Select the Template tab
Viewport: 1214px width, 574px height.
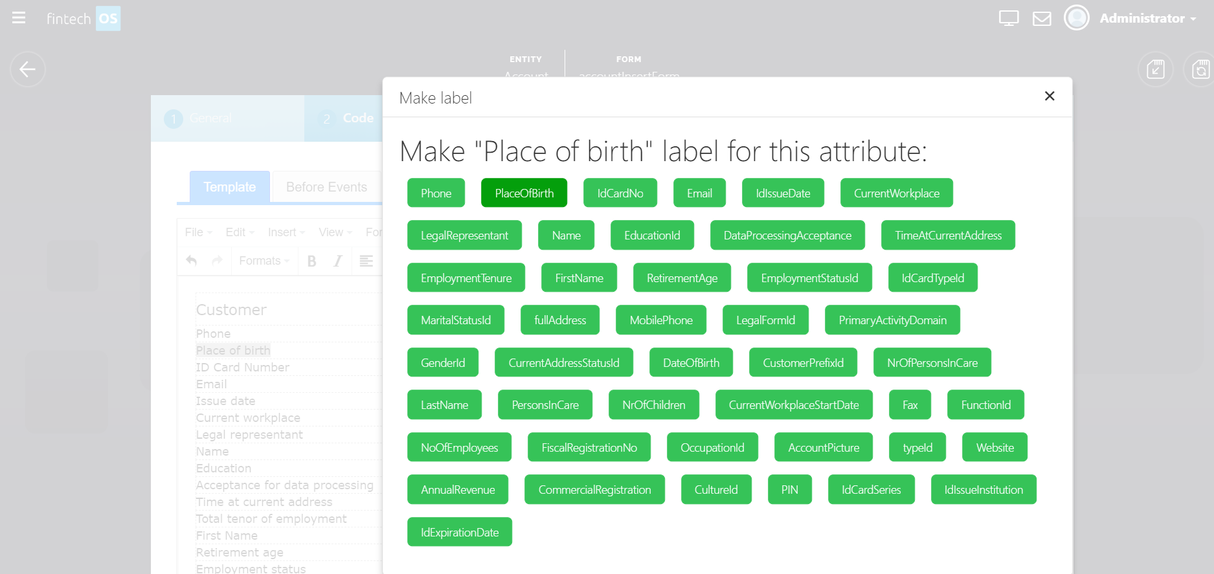click(230, 187)
